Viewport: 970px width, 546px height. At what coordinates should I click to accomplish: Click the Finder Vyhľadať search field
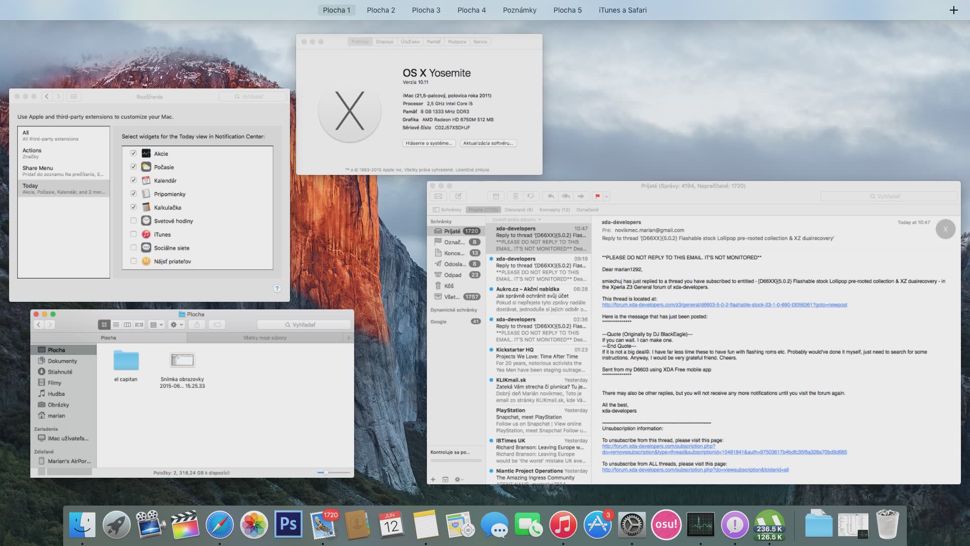point(304,325)
